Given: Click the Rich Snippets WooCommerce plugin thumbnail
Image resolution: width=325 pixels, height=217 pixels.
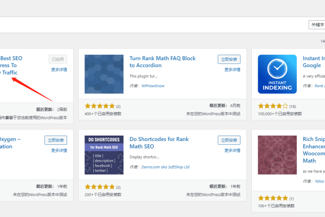Looking at the screenshot, I should click(x=277, y=155).
